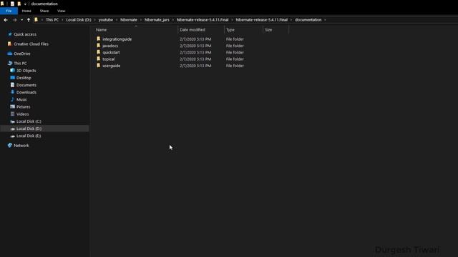
Task: Open Pictures in navigation pane
Action: click(23, 107)
